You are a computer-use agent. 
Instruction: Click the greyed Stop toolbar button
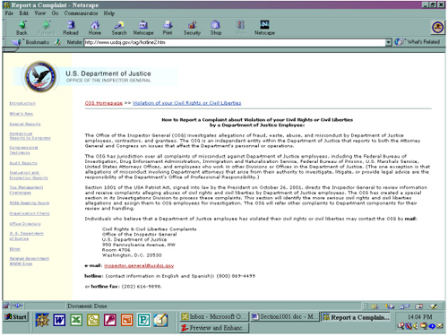(240, 28)
